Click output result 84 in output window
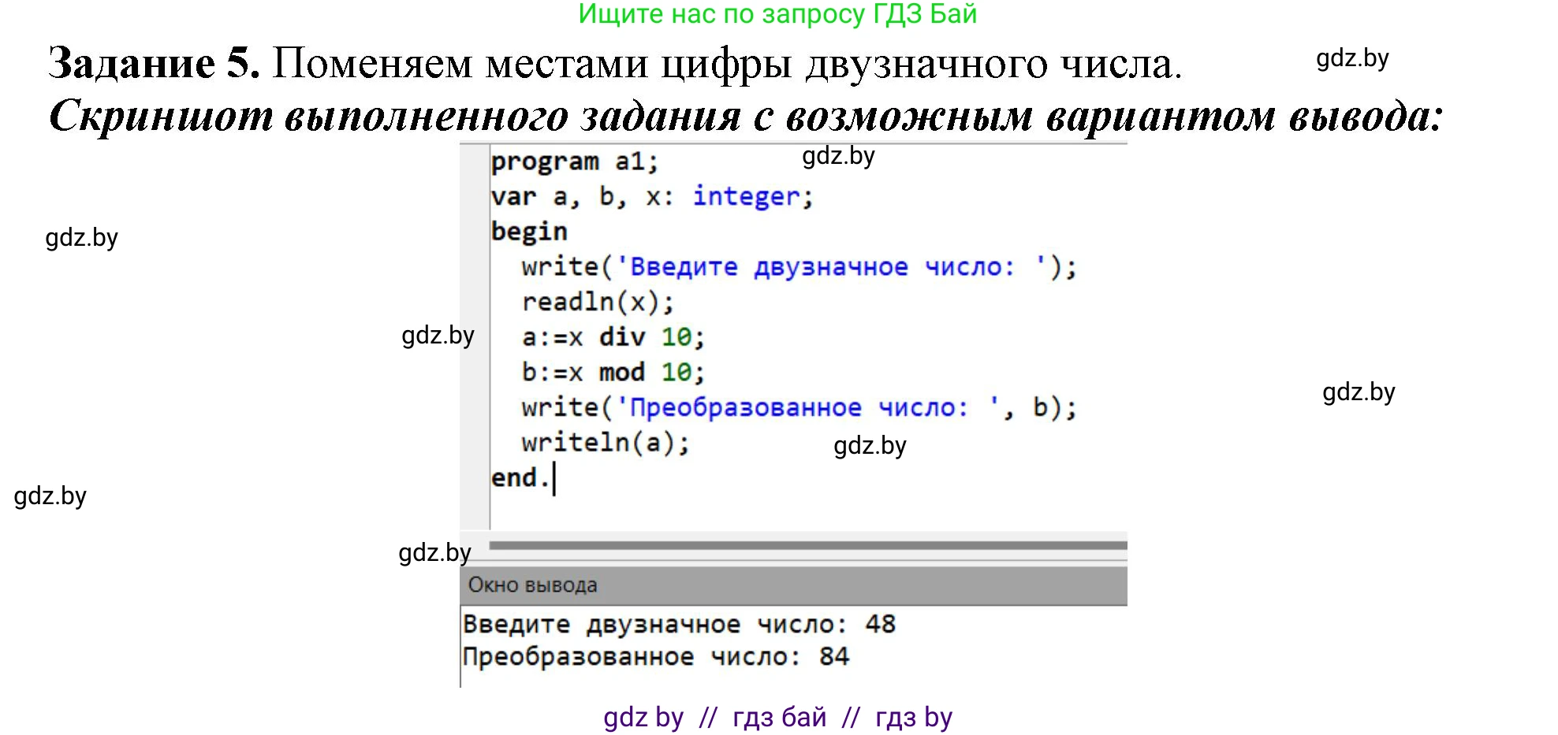This screenshot has height=735, width=1558. (x=833, y=656)
